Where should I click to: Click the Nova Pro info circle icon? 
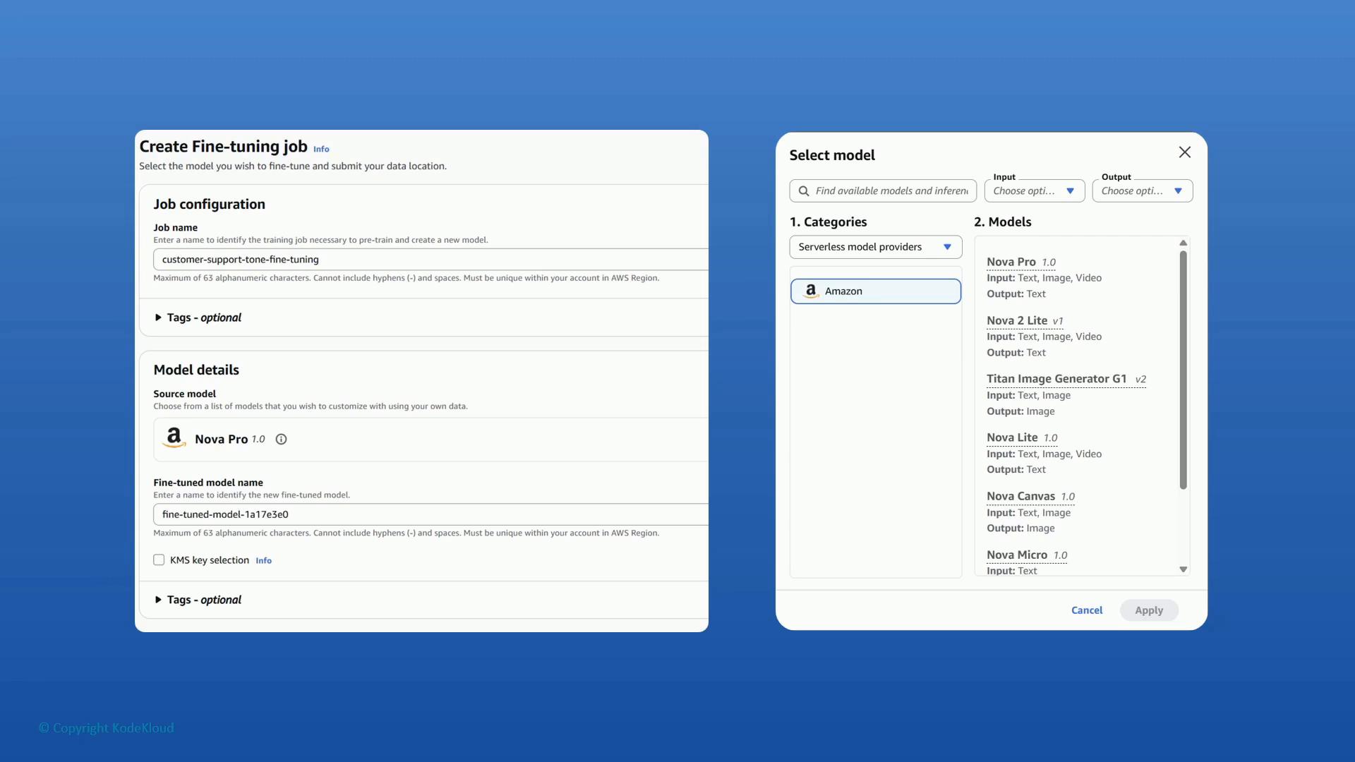point(281,440)
